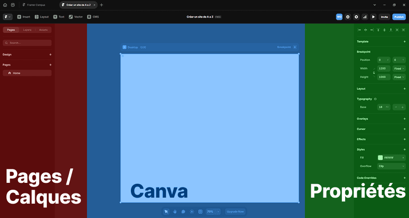Viewport: 409px width, 218px height.
Task: Select the Text tool
Action: (59, 17)
